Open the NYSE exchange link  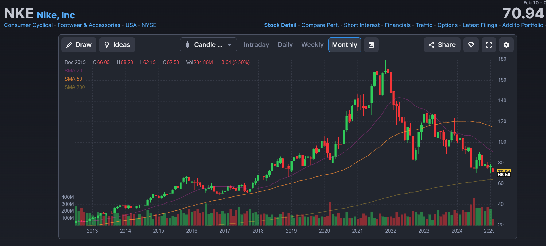pos(149,25)
